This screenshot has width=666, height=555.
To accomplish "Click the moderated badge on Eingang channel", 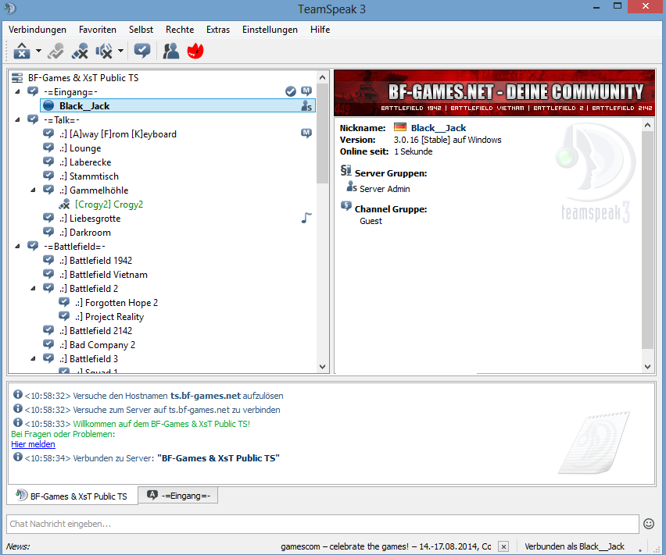I will (306, 91).
